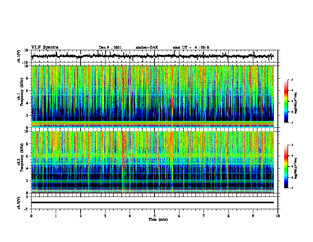Click the '-5' tick on ch.3(V) axis

click(27, 209)
